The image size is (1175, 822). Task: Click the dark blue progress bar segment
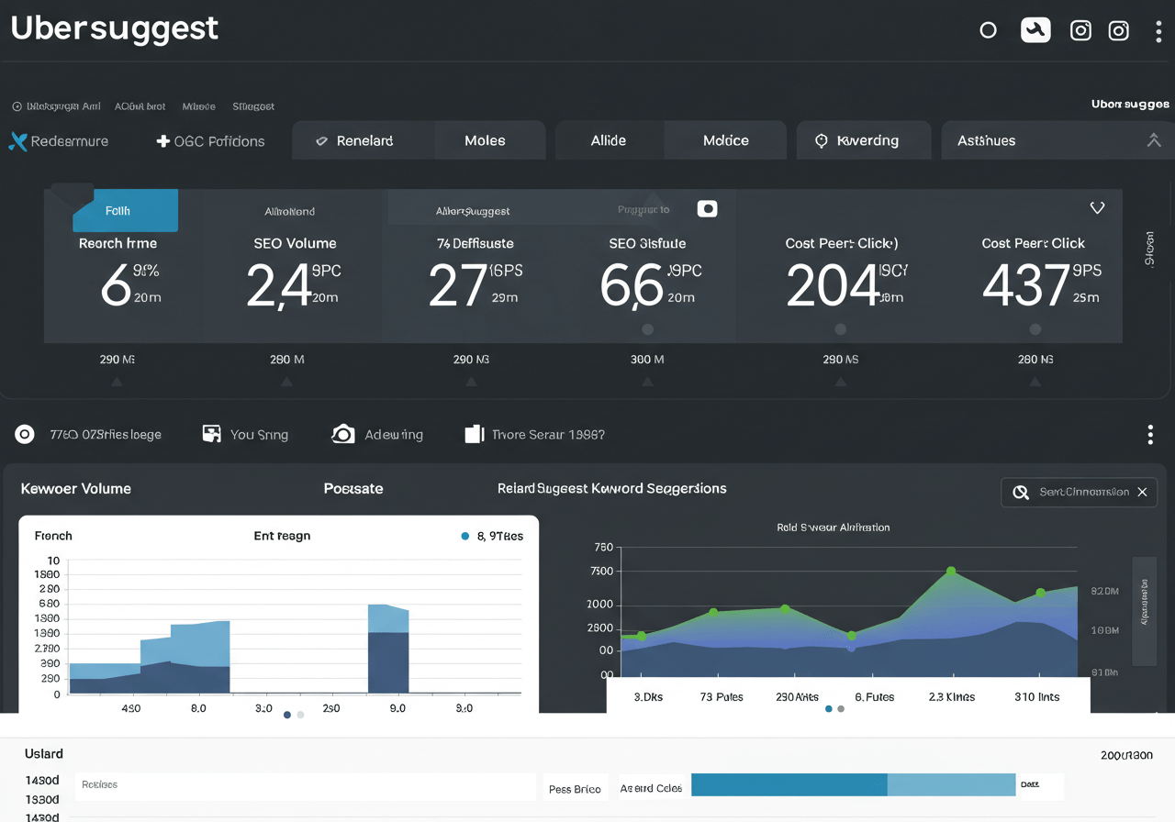tap(789, 785)
